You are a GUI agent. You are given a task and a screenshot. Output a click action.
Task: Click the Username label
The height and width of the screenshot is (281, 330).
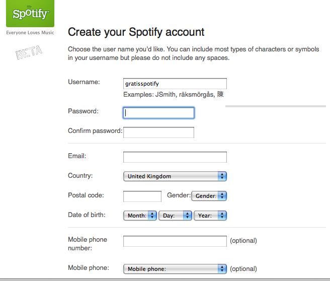[84, 82]
